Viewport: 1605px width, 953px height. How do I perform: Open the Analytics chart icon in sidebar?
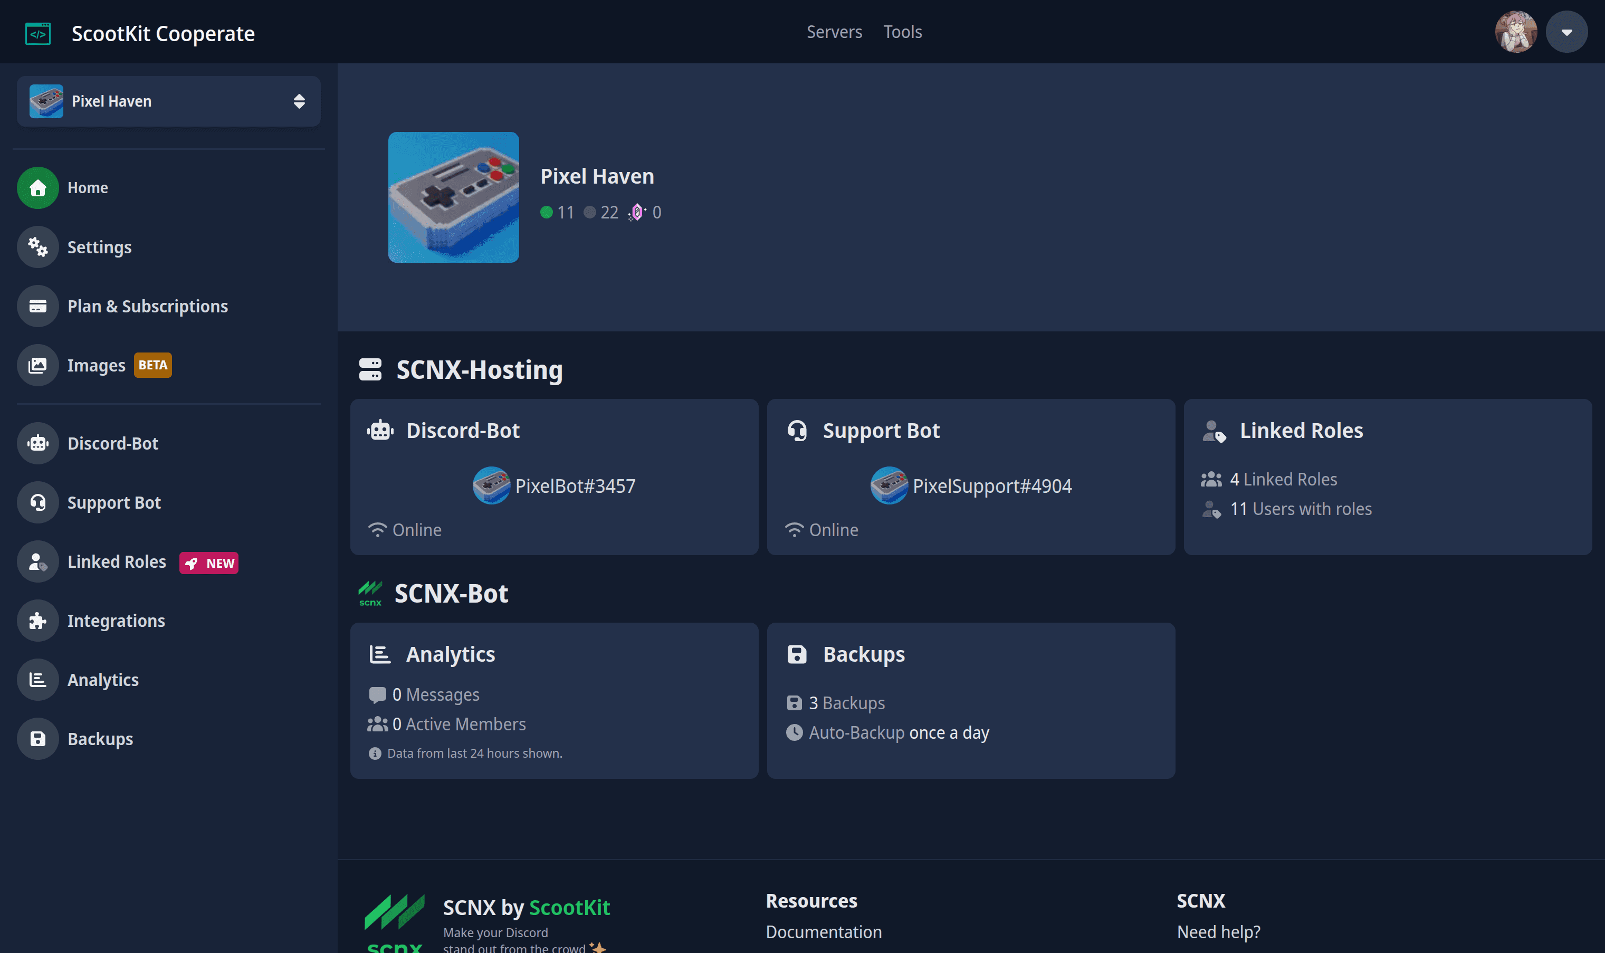[37, 680]
